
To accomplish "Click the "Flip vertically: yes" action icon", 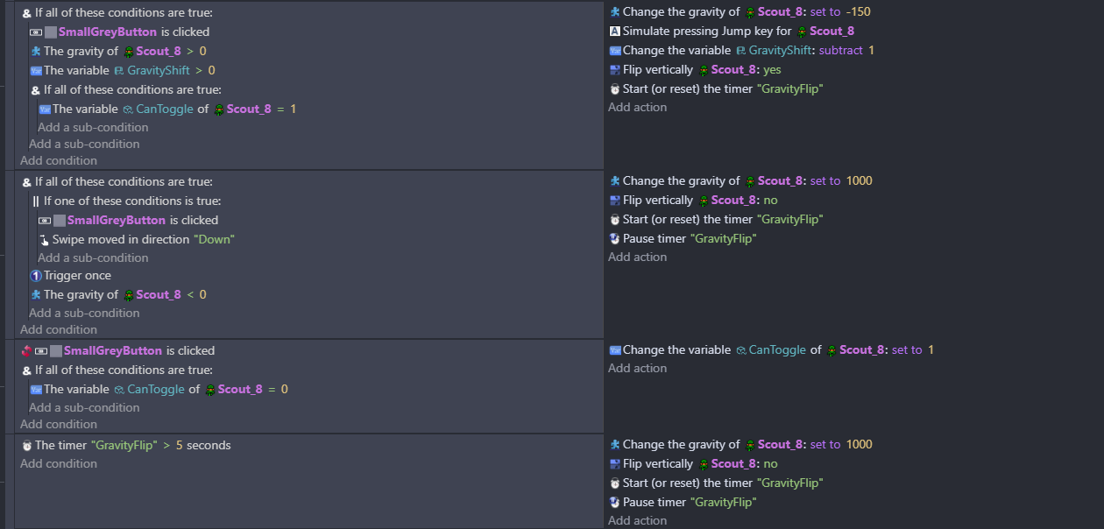I will coord(614,70).
